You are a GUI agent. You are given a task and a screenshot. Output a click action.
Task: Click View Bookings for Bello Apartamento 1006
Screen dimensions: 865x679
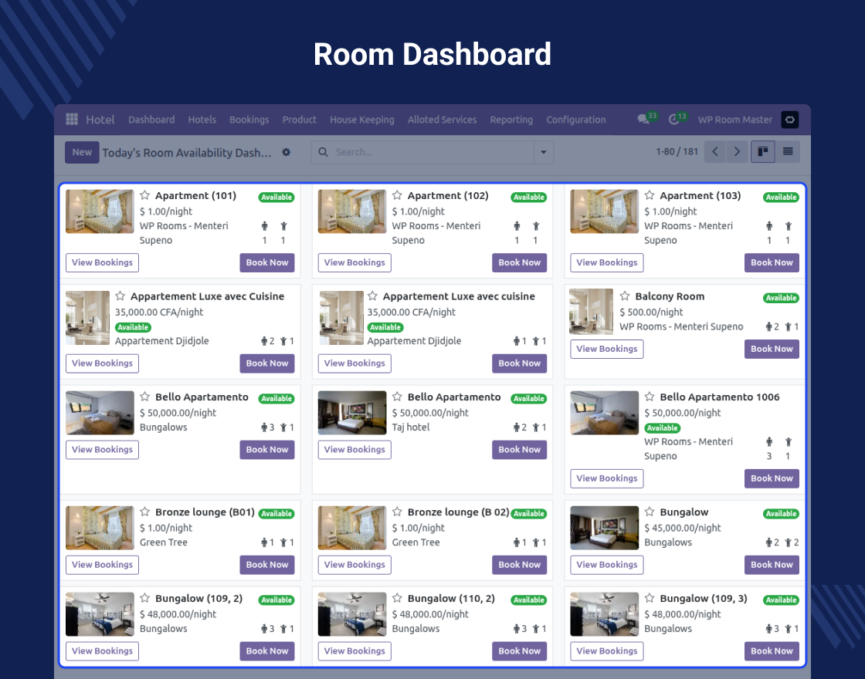[607, 478]
